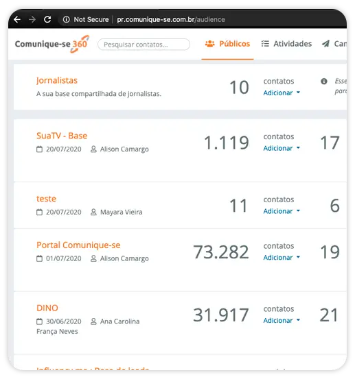355x379 pixels.
Task: Open the teste audience
Action: pyautogui.click(x=46, y=199)
